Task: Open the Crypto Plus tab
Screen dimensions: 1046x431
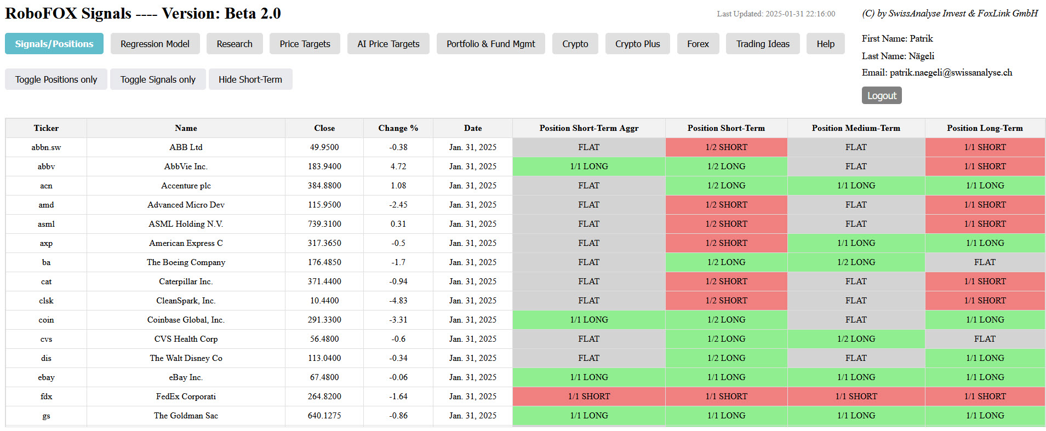Action: [x=638, y=44]
